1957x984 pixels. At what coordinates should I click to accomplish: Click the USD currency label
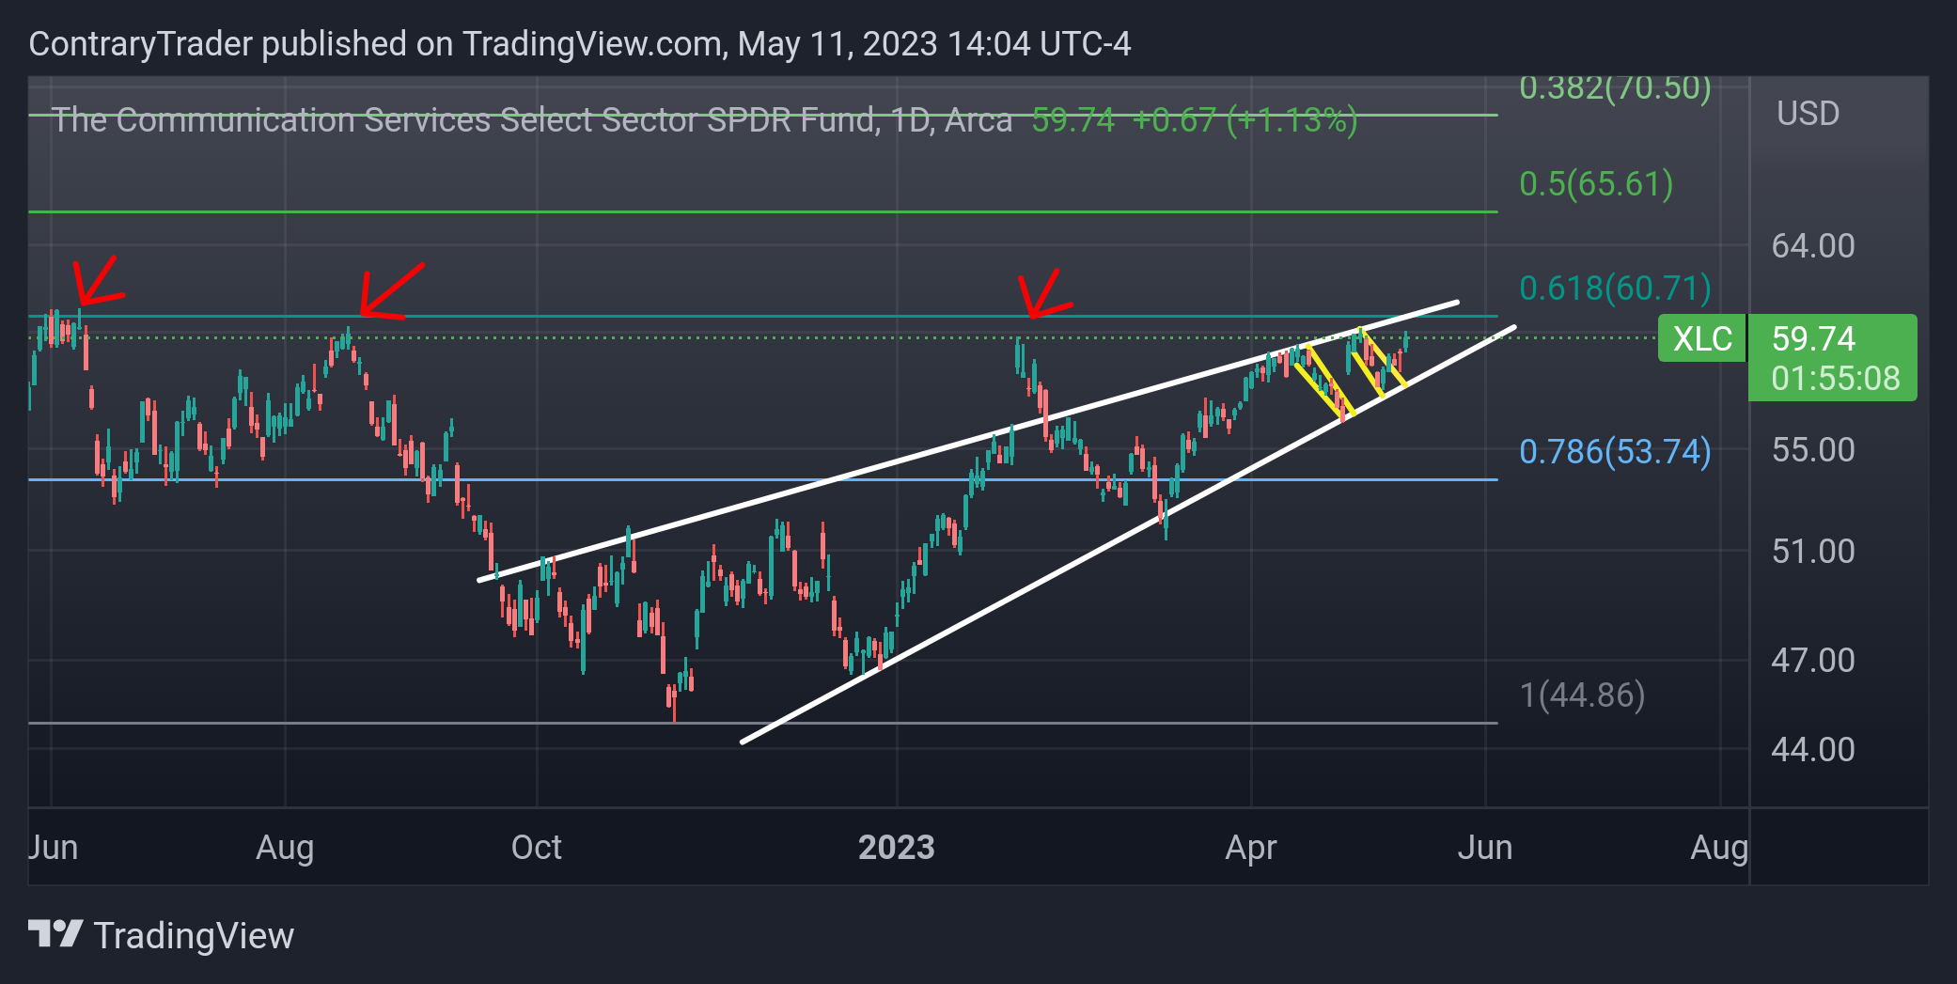tap(1808, 114)
